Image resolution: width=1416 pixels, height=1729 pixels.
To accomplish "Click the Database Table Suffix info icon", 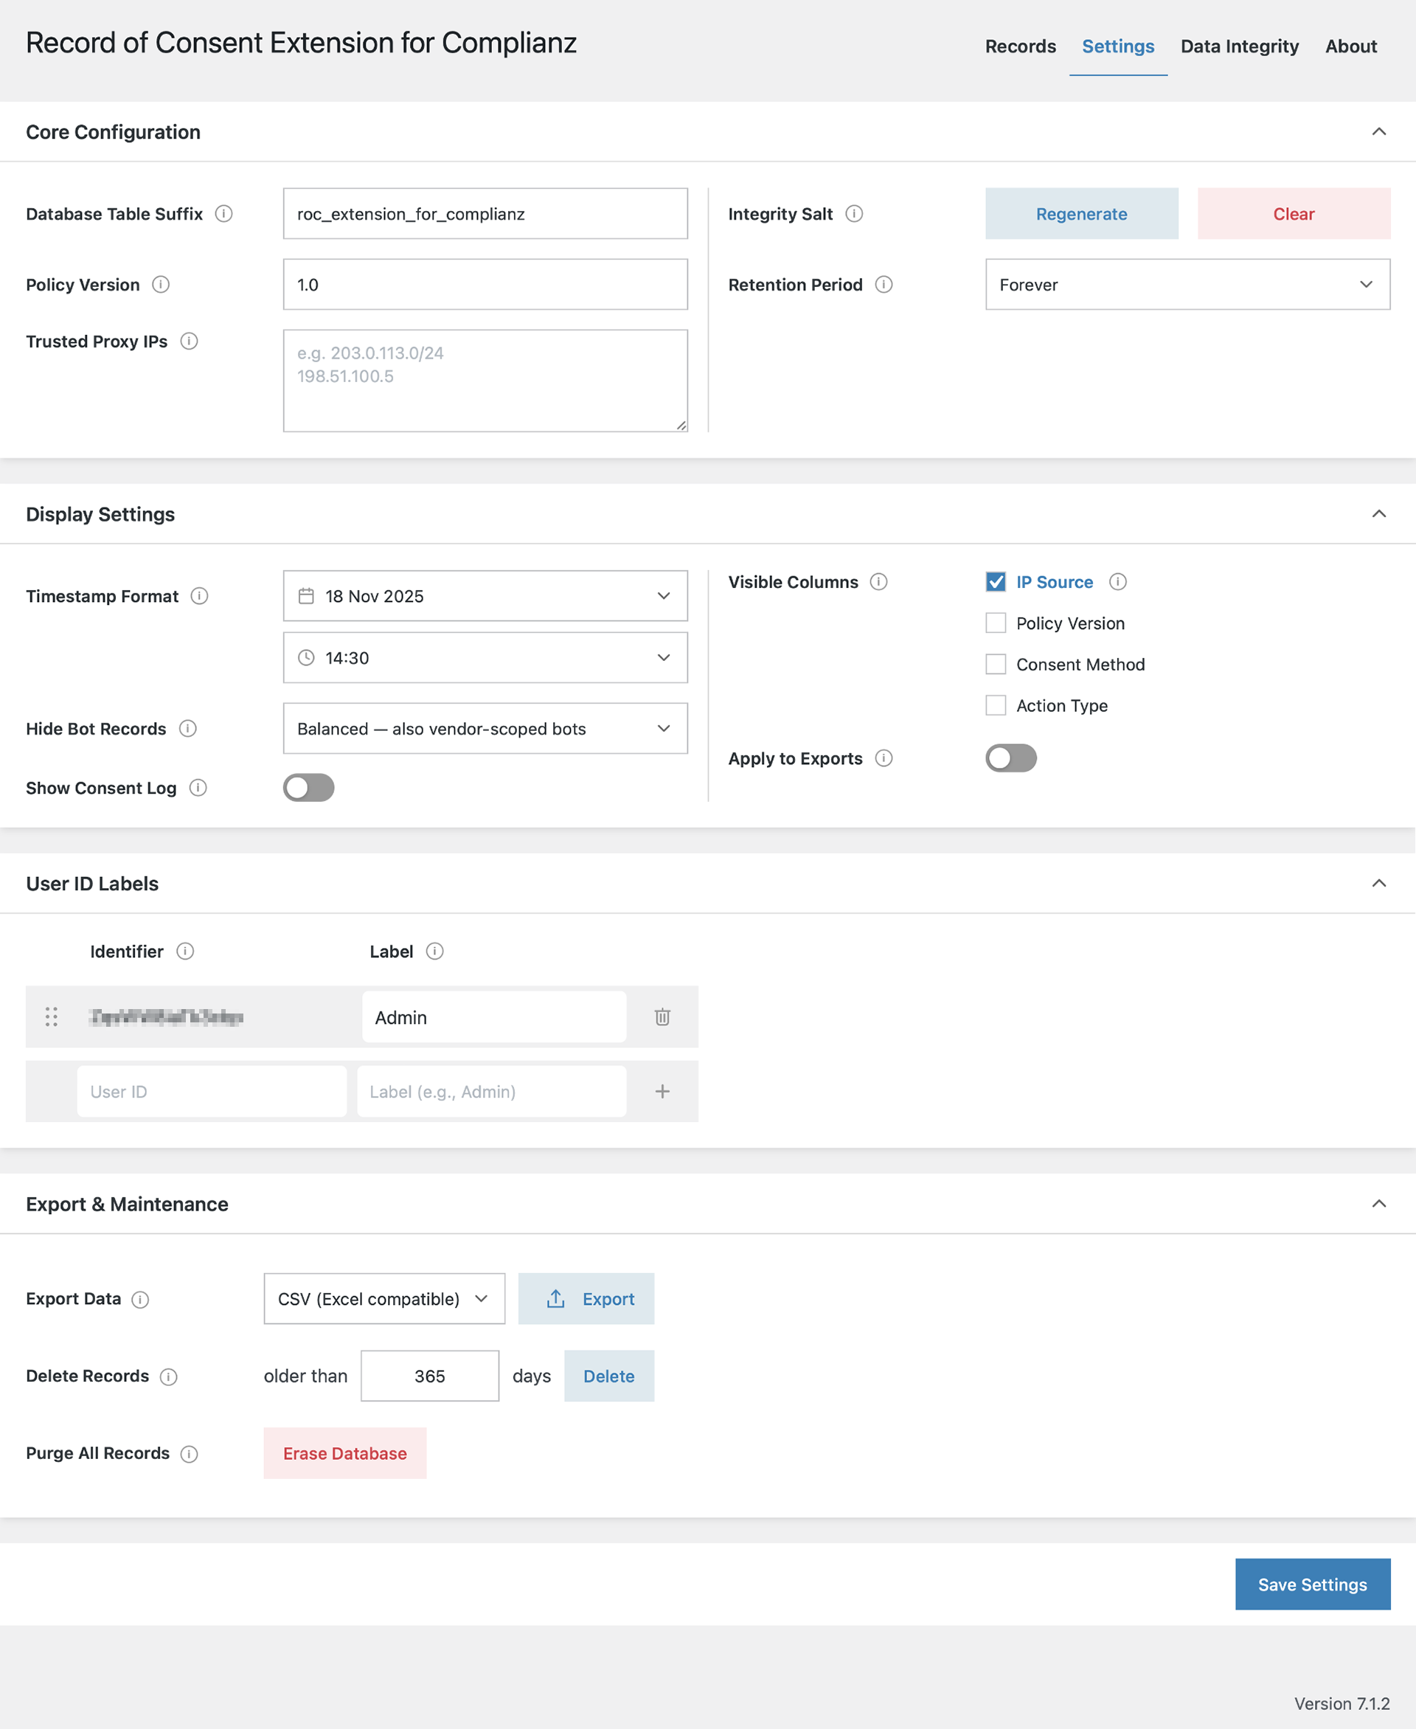I will click(x=223, y=214).
